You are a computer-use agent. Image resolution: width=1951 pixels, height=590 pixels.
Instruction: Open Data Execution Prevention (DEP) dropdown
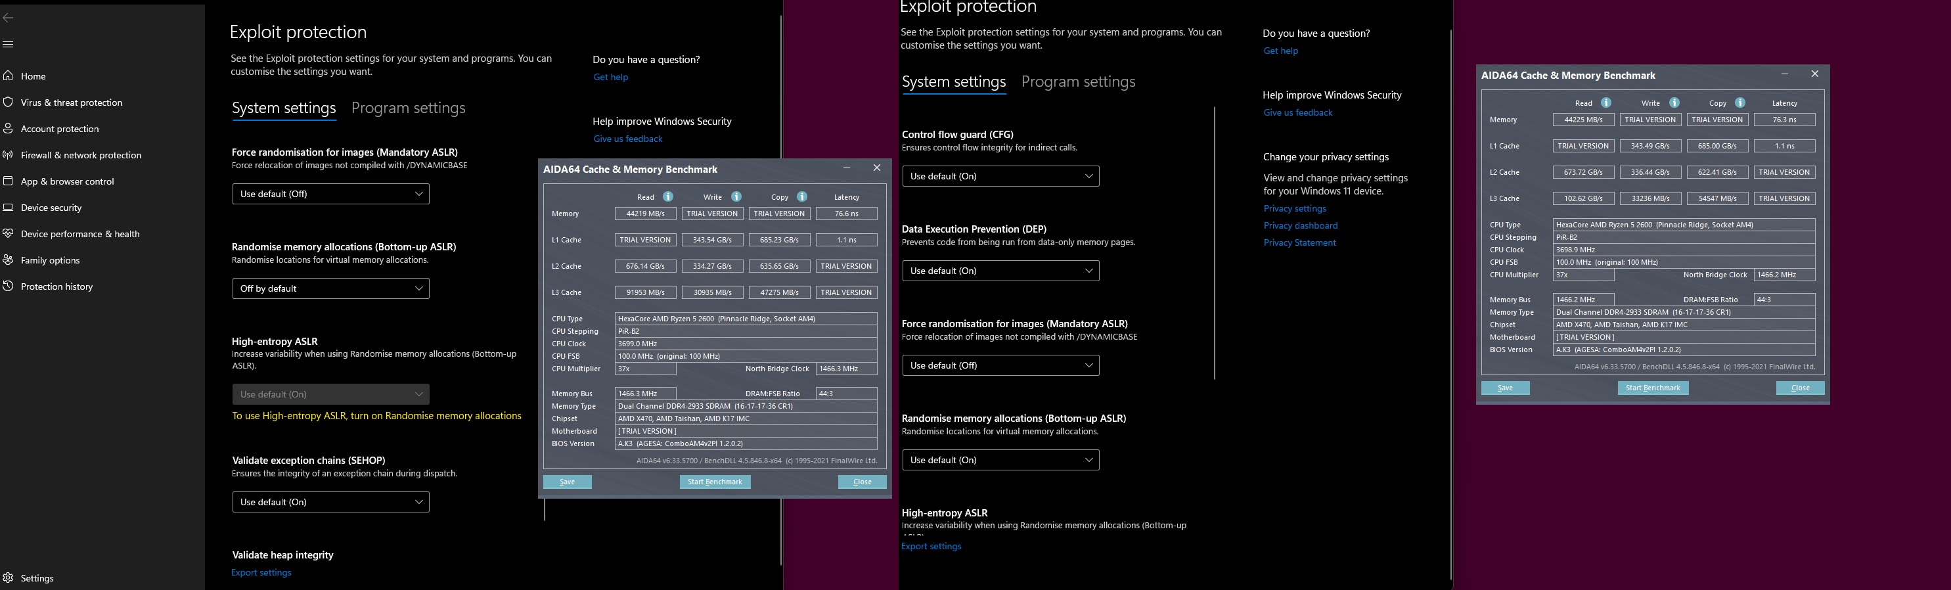1000,271
